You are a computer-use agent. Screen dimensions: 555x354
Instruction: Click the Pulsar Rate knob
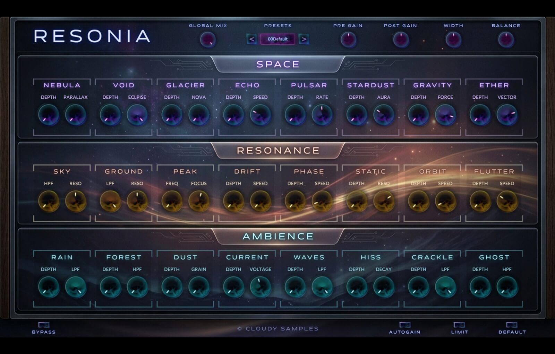coord(322,115)
